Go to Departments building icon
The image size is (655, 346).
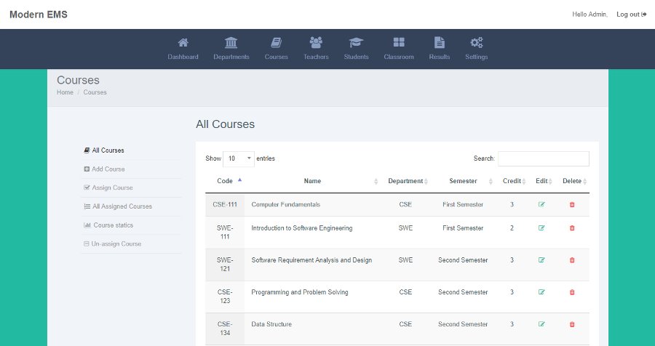[231, 42]
